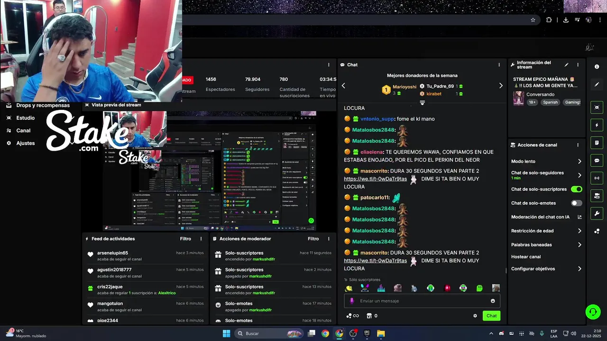Screen dimensions: 607x341
Task: Open the we.tl link in mascorrito's last message
Action: coord(375,260)
